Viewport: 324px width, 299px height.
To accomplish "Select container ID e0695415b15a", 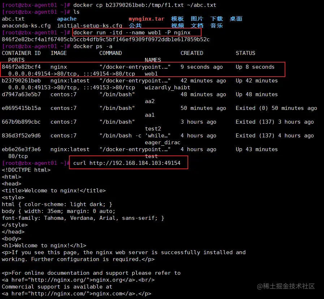I will 21,108.
